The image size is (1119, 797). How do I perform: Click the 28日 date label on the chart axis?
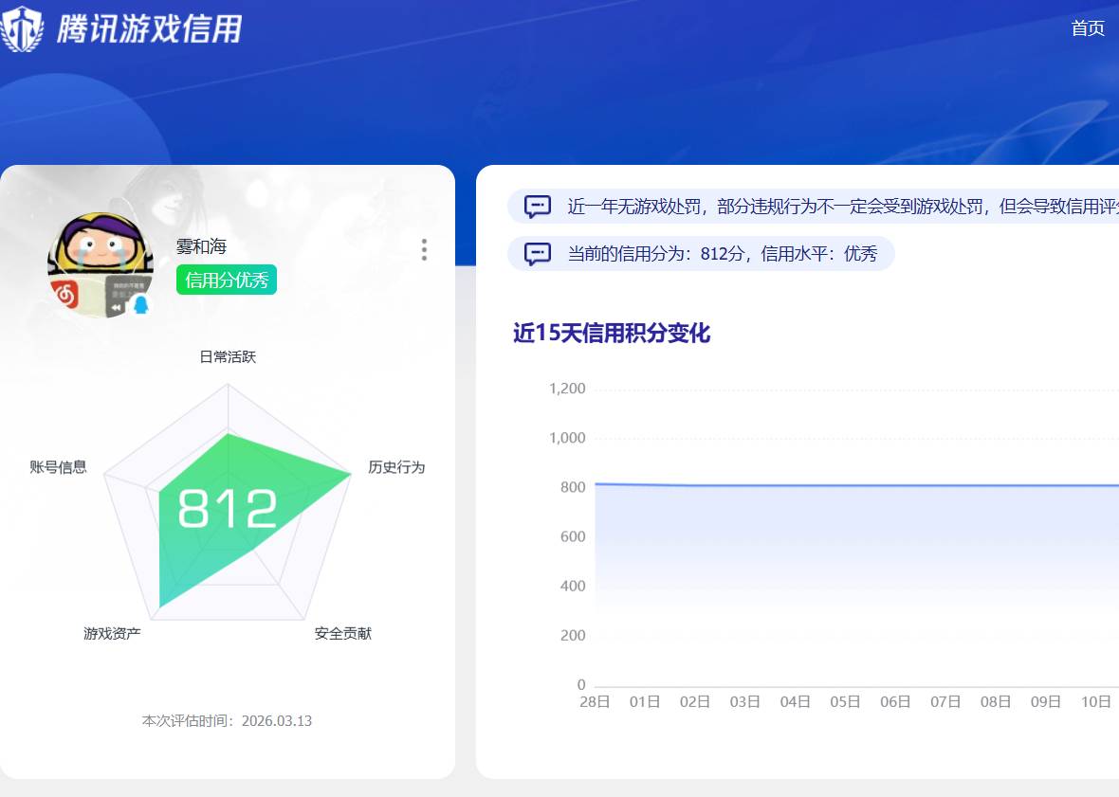pos(594,702)
